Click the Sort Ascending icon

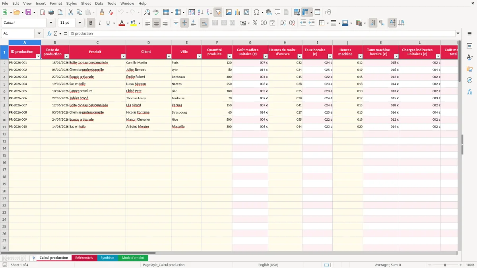(201, 12)
